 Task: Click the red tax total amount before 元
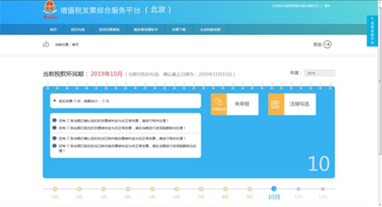click(103, 101)
